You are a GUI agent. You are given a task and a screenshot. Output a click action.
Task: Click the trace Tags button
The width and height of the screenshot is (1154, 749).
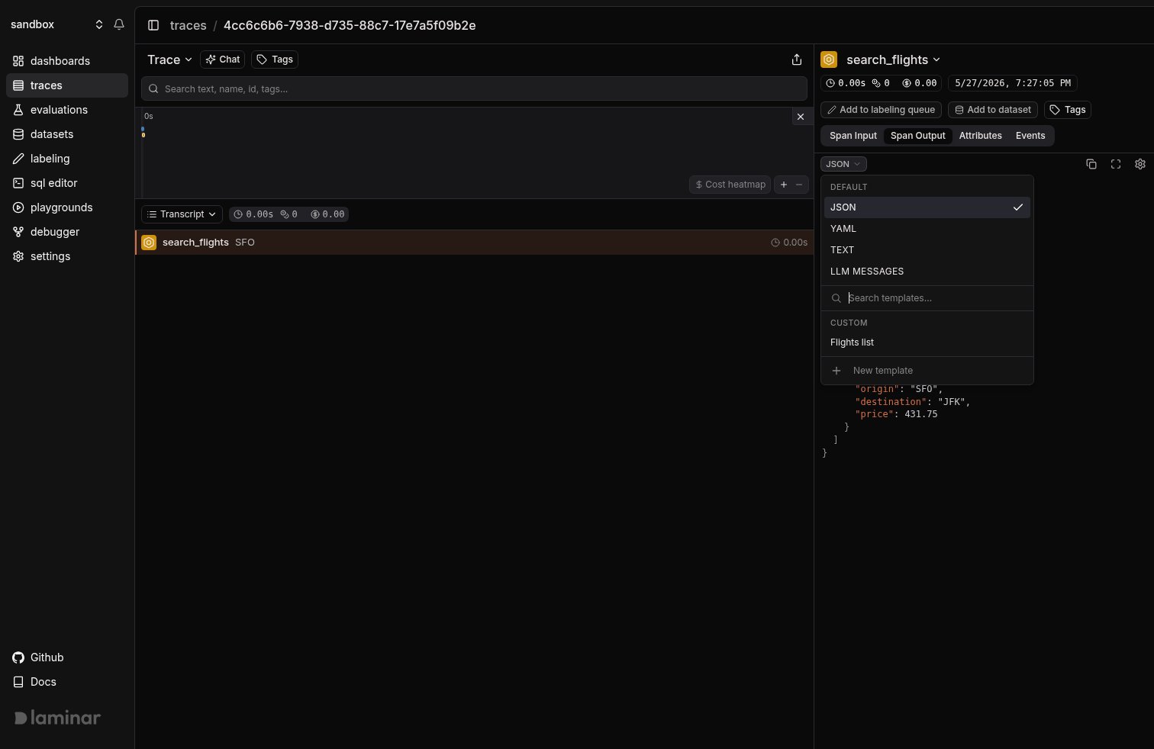275,59
